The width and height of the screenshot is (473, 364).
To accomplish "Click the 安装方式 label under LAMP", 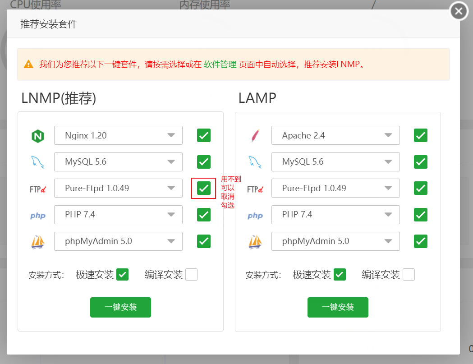I will [263, 275].
